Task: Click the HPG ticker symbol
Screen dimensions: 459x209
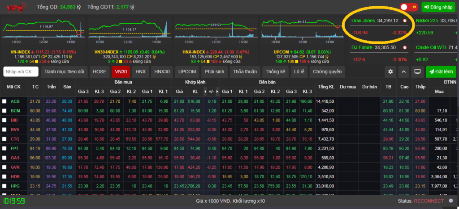Action: 15,186
